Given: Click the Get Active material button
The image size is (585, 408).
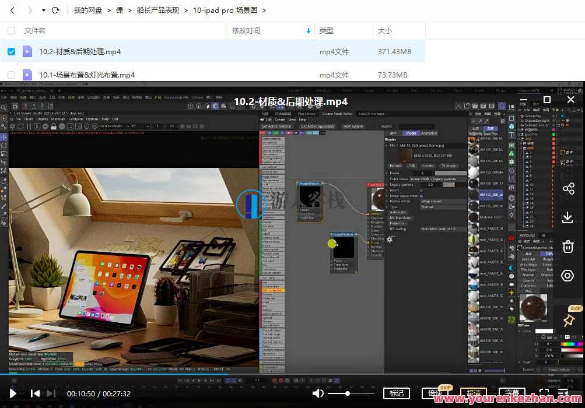Looking at the screenshot, I should [276, 125].
